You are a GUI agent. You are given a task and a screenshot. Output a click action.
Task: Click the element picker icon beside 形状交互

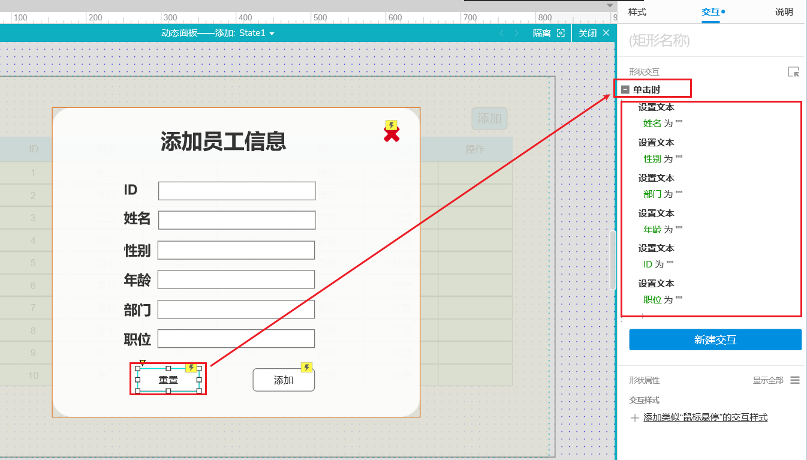point(794,72)
